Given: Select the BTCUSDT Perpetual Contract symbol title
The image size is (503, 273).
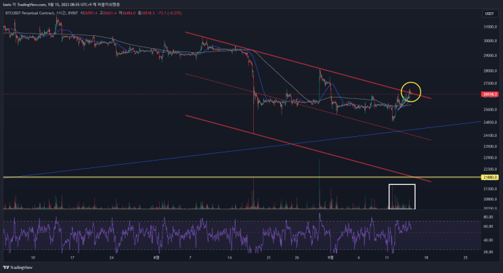Looking at the screenshot, I should pyautogui.click(x=30, y=13).
